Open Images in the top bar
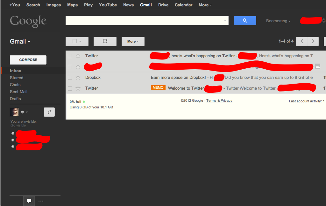This screenshot has height=206, width=326. [x=53, y=5]
